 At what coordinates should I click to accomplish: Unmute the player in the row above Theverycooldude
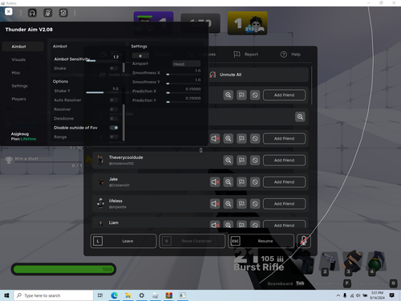tap(215, 139)
